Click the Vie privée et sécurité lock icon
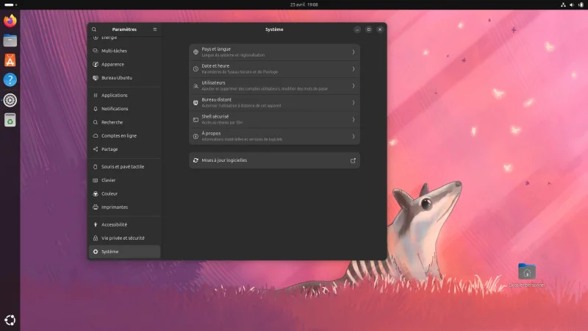The image size is (588, 331). 96,238
